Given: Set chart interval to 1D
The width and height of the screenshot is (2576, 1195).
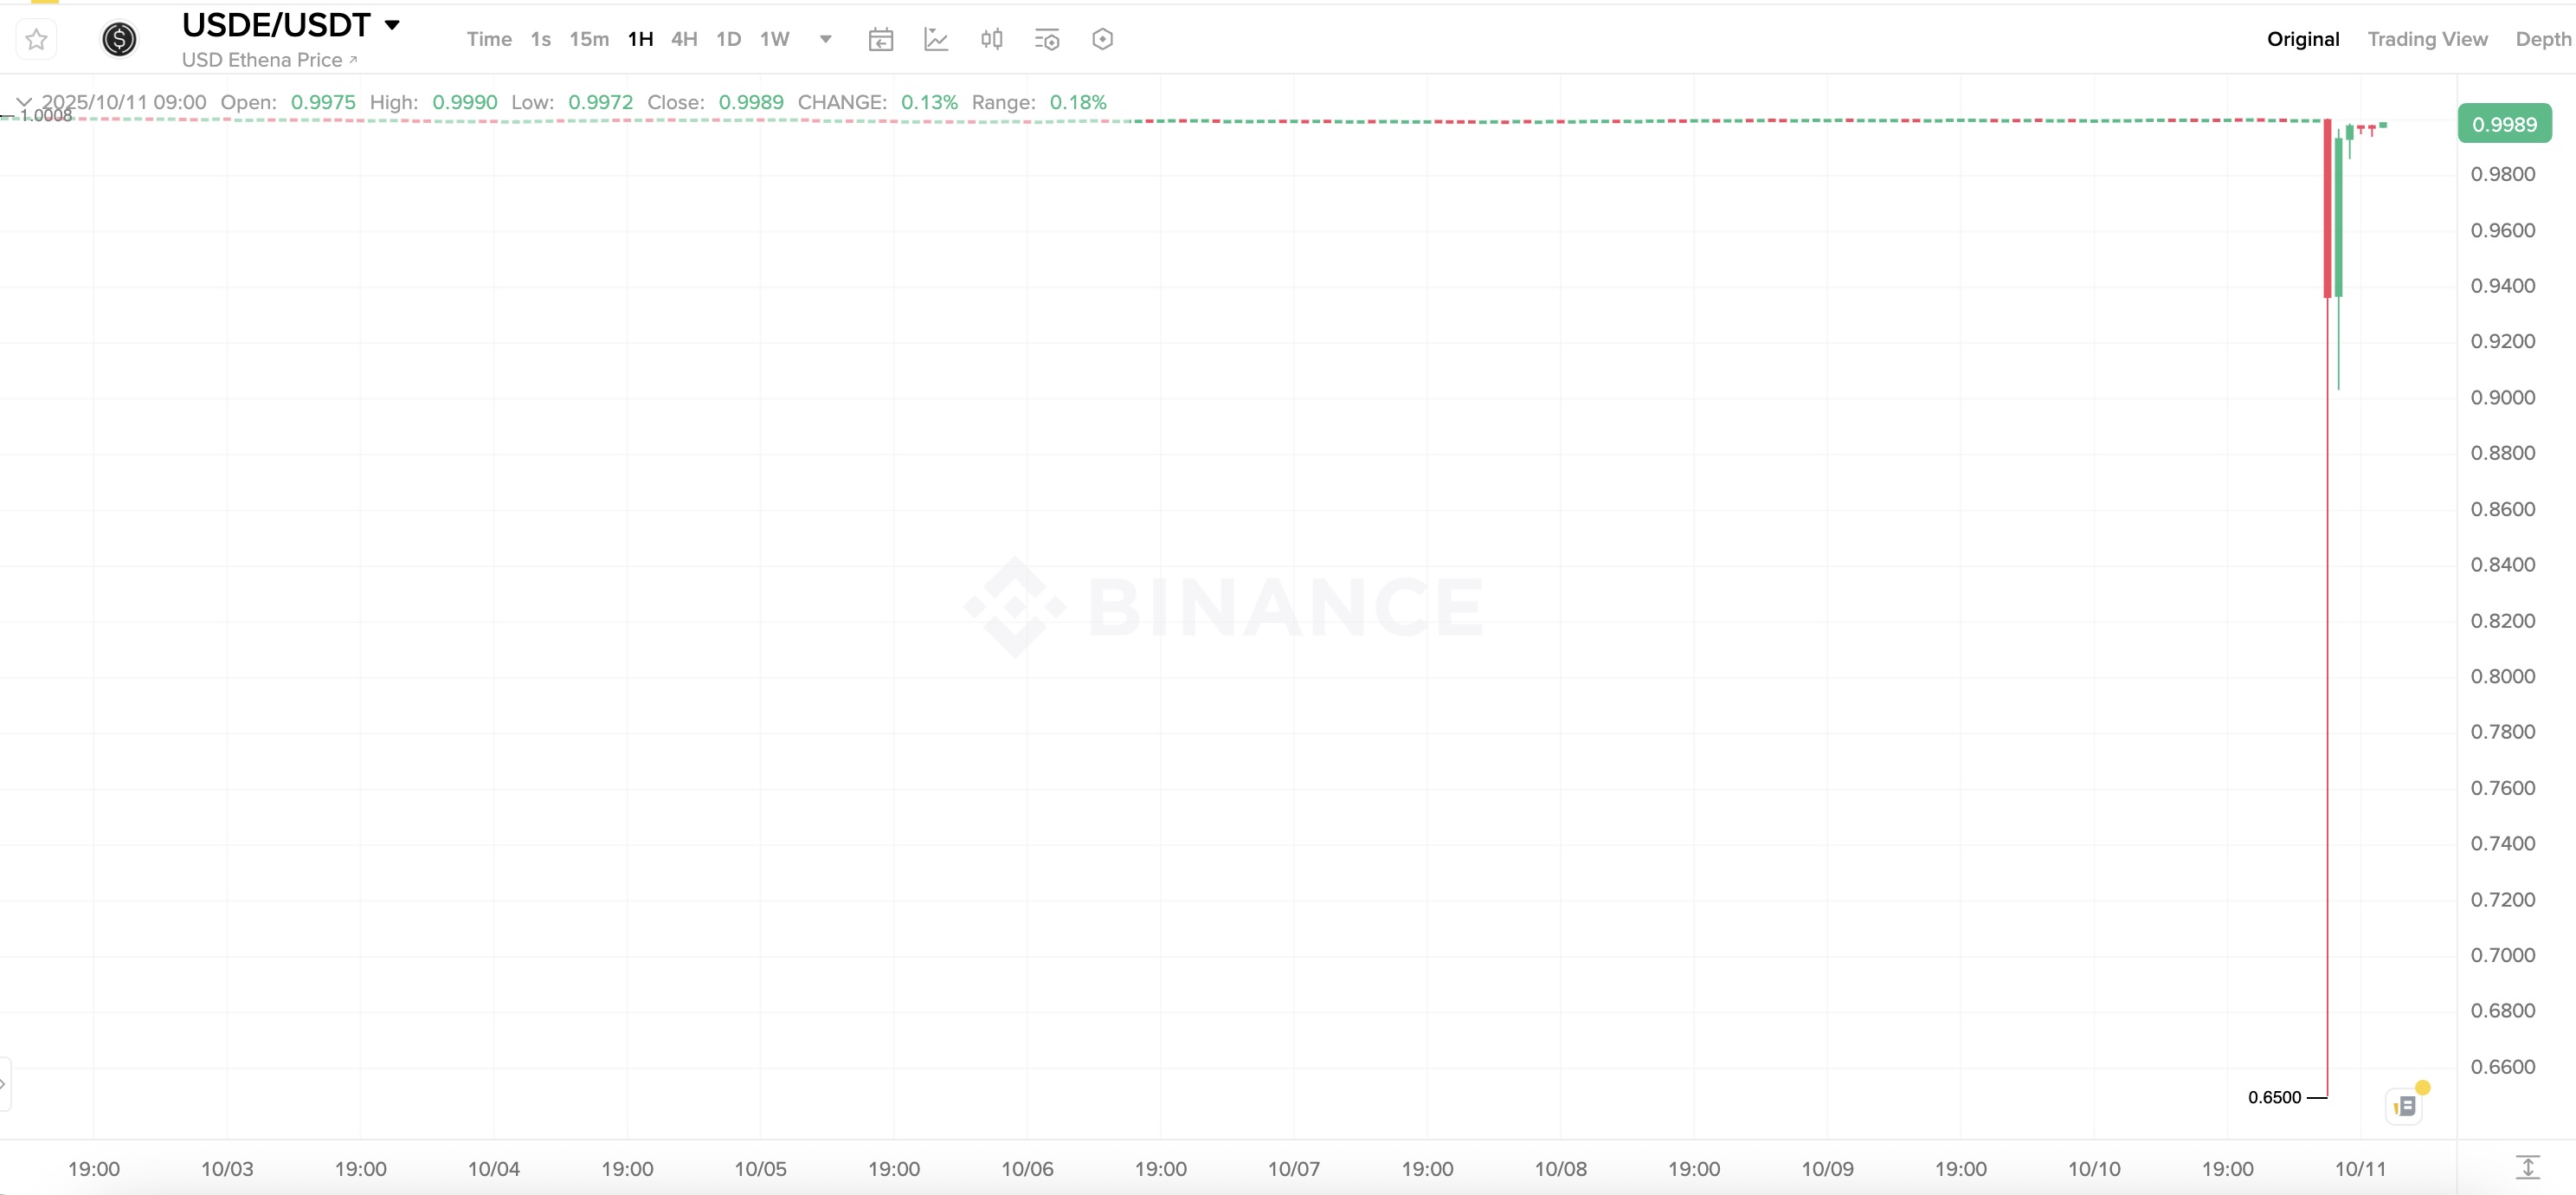Looking at the screenshot, I should [x=728, y=39].
